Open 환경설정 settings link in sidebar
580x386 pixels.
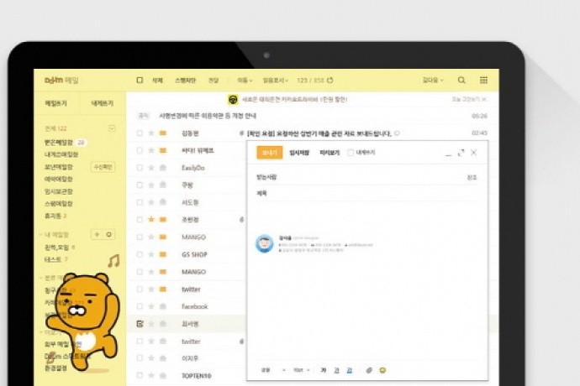point(55,368)
